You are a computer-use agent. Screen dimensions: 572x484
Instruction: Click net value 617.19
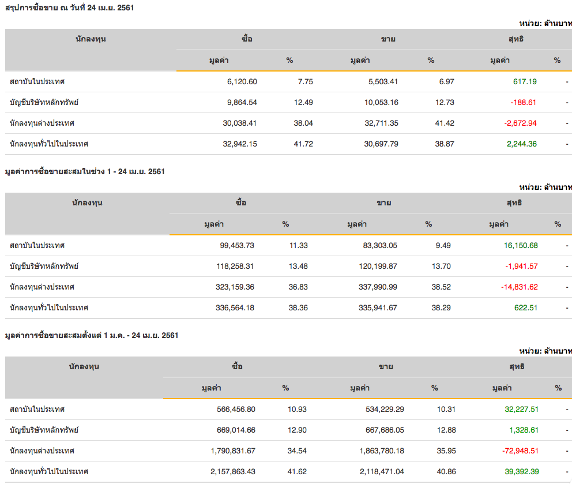point(525,82)
